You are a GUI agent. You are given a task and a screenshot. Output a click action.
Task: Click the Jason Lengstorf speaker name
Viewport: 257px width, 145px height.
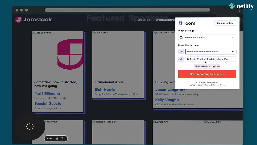pyautogui.click(x=170, y=90)
